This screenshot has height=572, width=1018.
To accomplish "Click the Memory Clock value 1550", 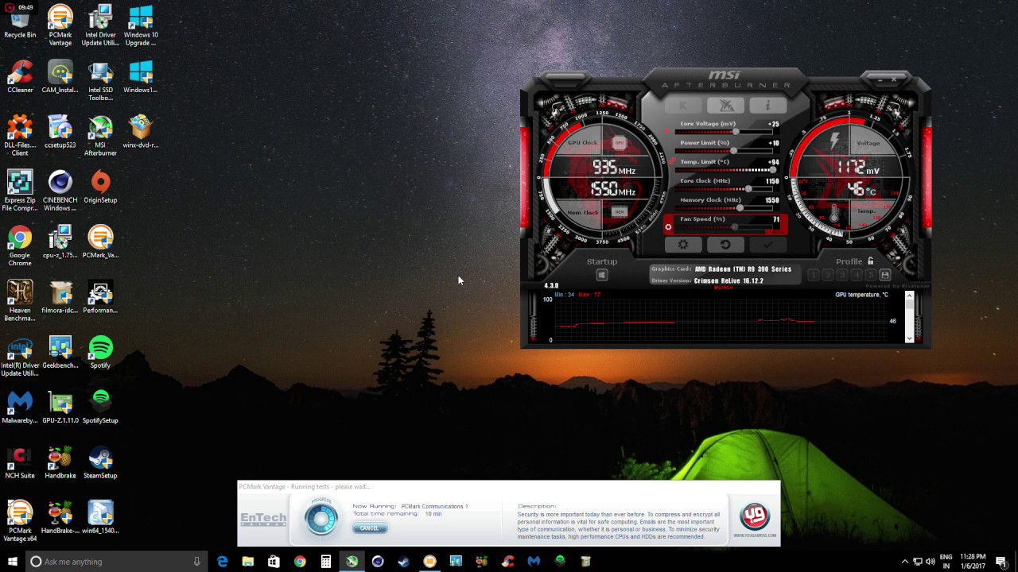I will coord(772,200).
